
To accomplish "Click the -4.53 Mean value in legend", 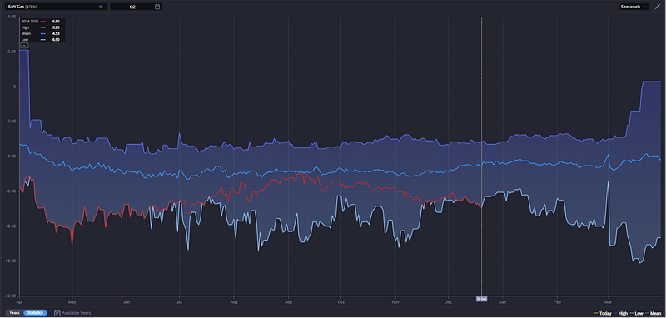I will click(55, 33).
